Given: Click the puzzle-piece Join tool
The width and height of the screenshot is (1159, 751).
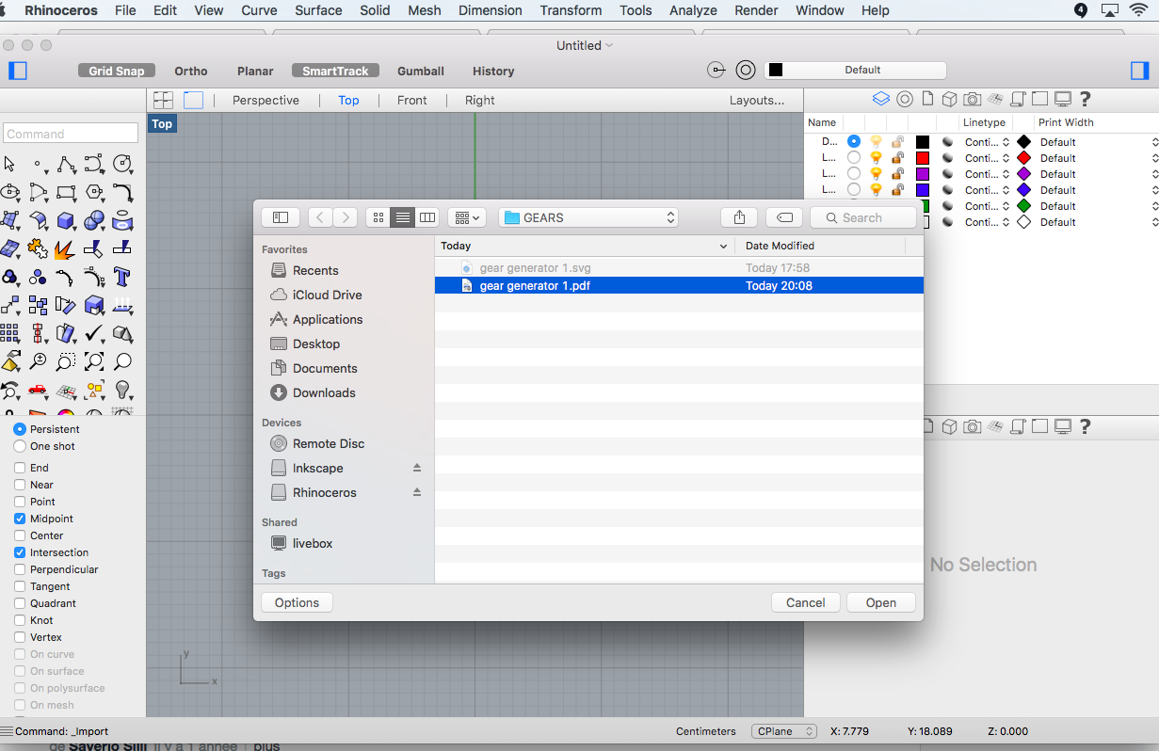Looking at the screenshot, I should [38, 249].
